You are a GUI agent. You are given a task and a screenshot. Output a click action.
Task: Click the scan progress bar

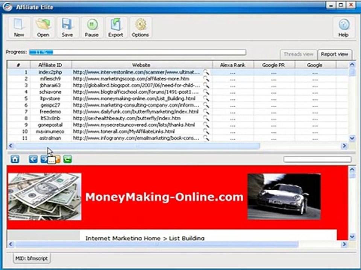point(138,52)
